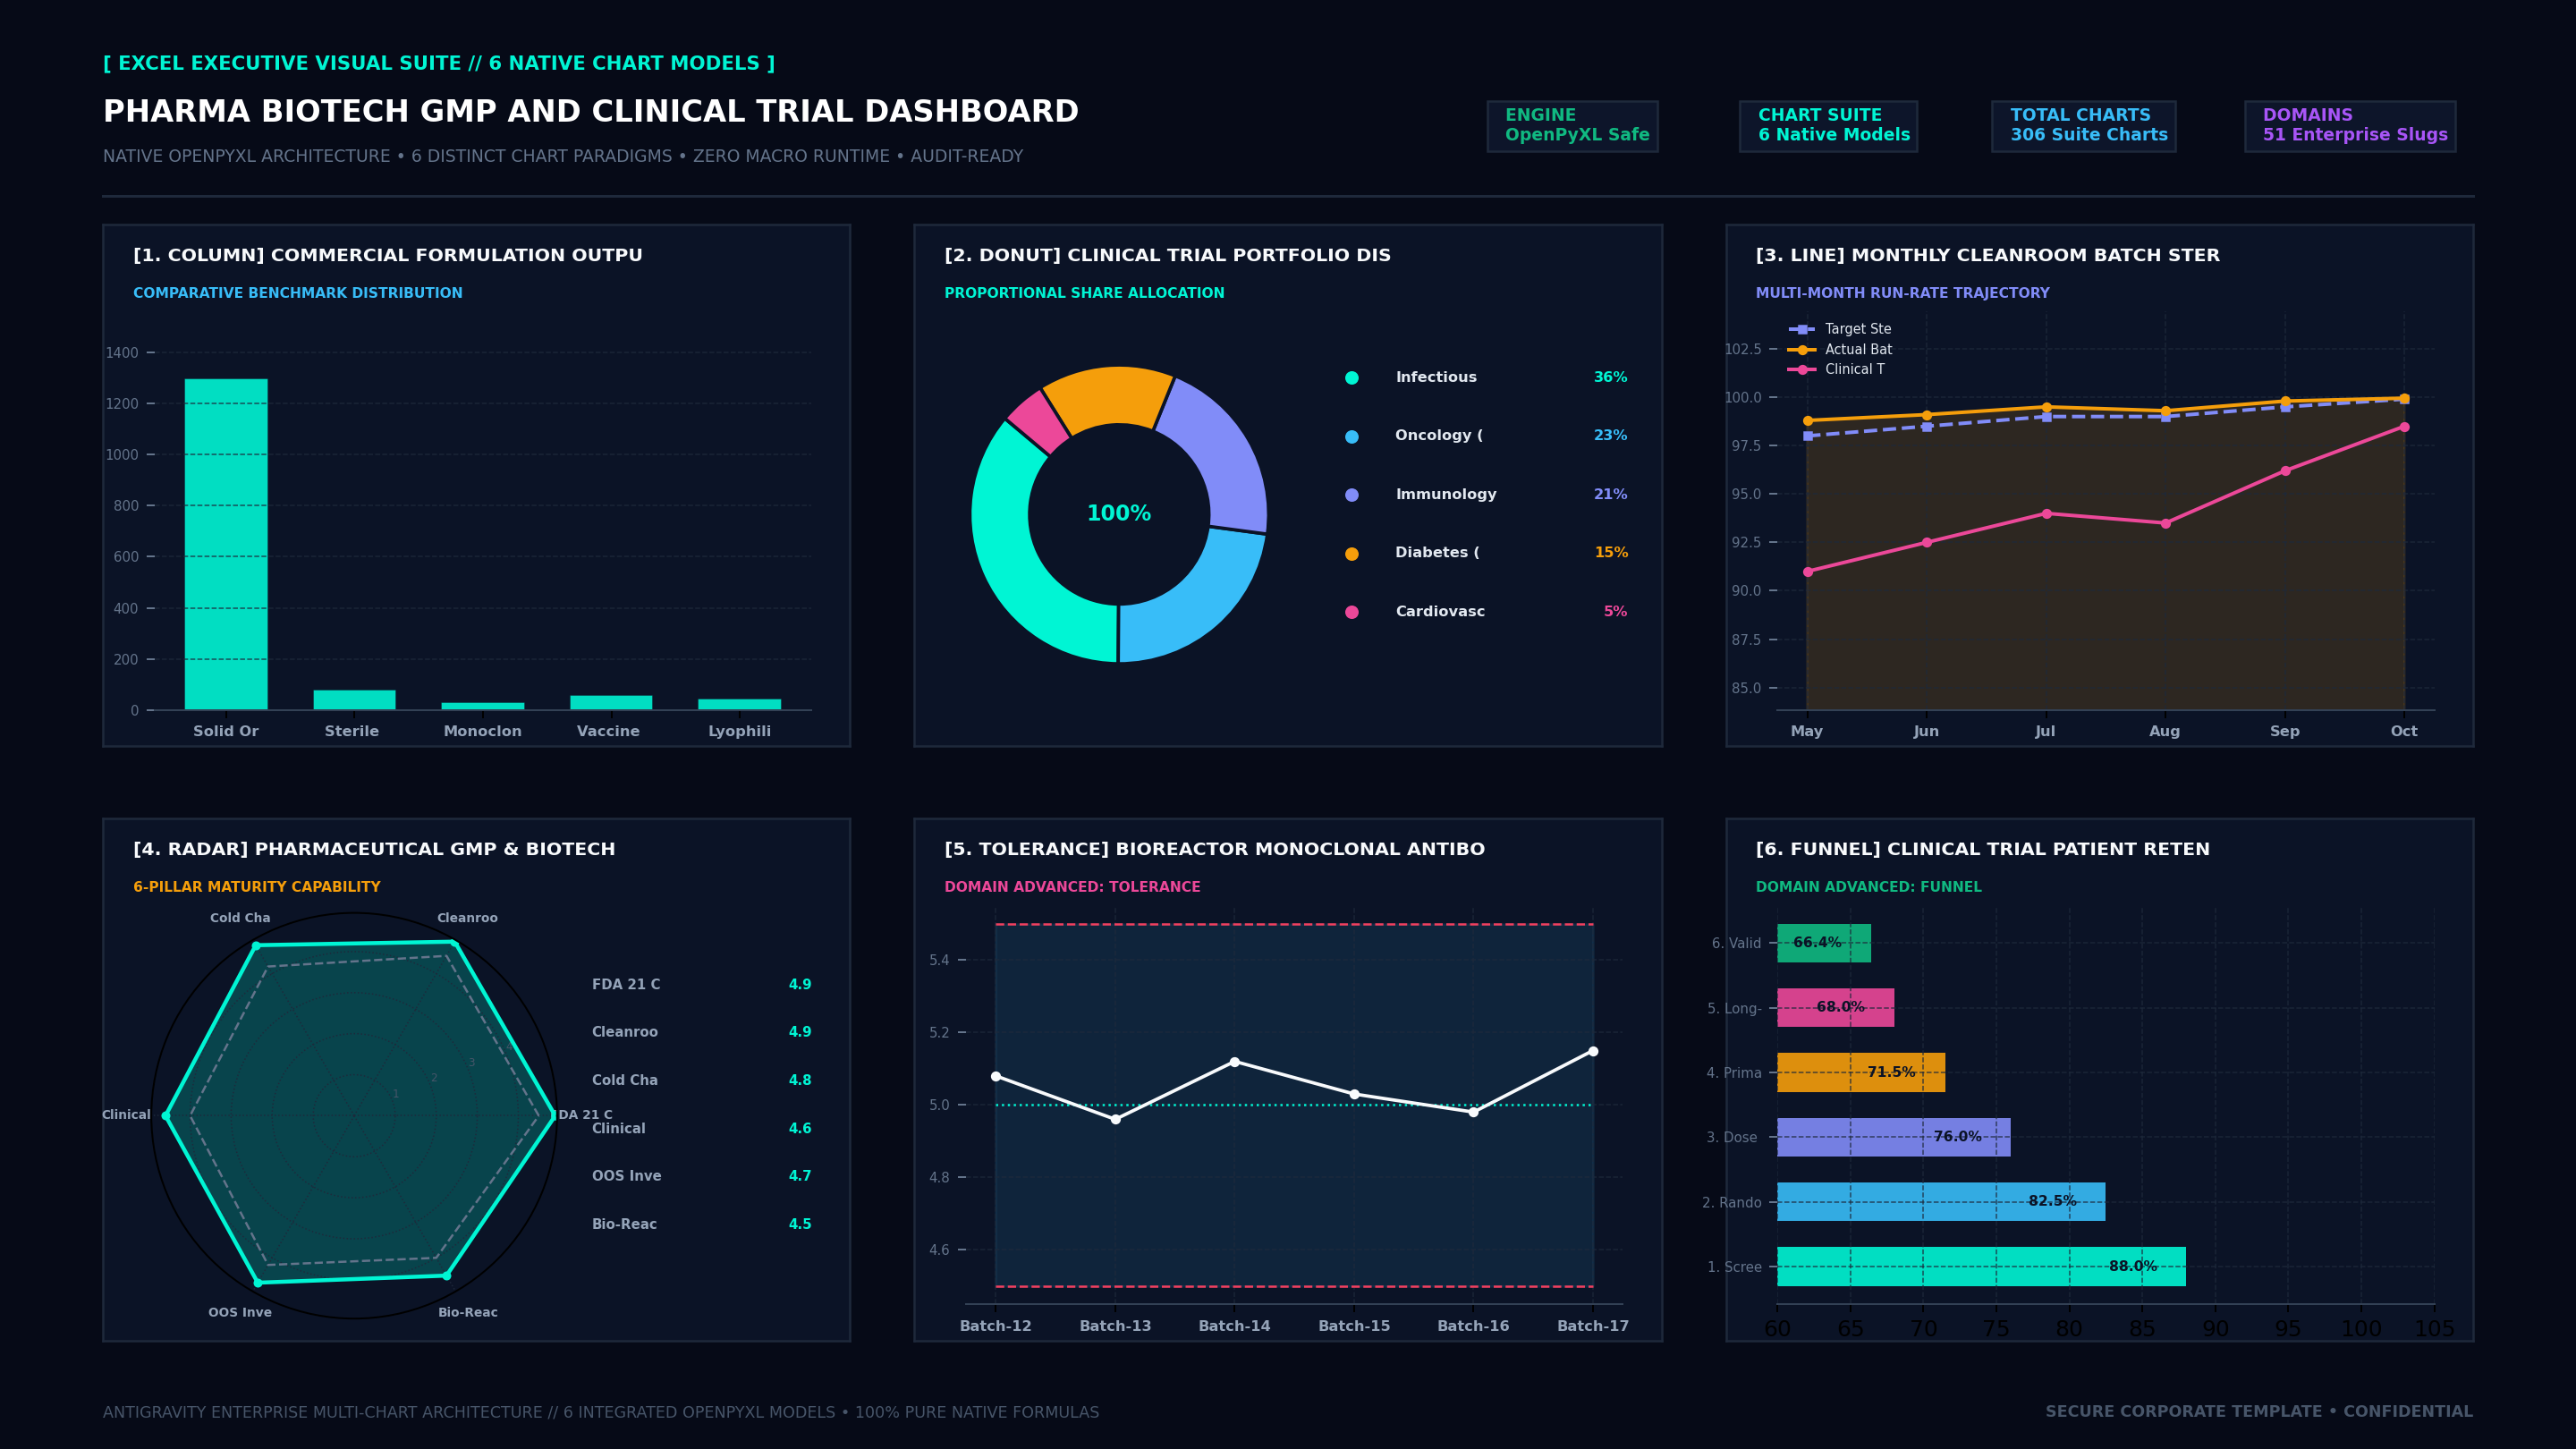Click the 88.0% Scree funnel bar
This screenshot has width=2576, height=1449.
[x=1981, y=1267]
